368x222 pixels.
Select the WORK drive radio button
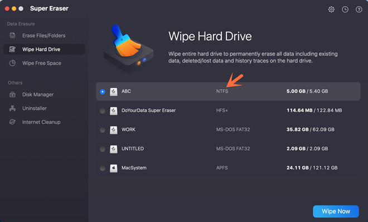pyautogui.click(x=103, y=130)
